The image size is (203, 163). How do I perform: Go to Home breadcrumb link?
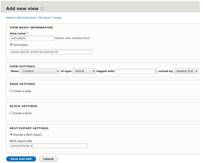[10, 18]
